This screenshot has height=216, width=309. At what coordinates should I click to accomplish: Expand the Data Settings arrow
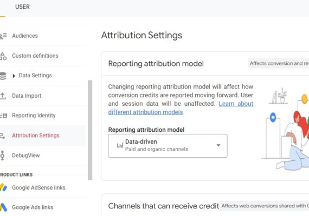point(14,76)
